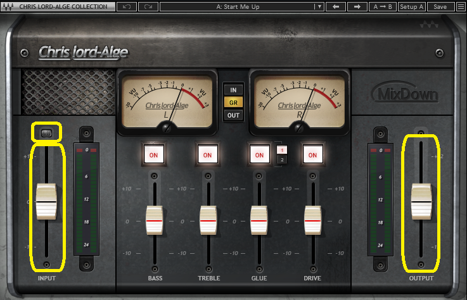Switch VU meters to IN mode

coord(233,89)
